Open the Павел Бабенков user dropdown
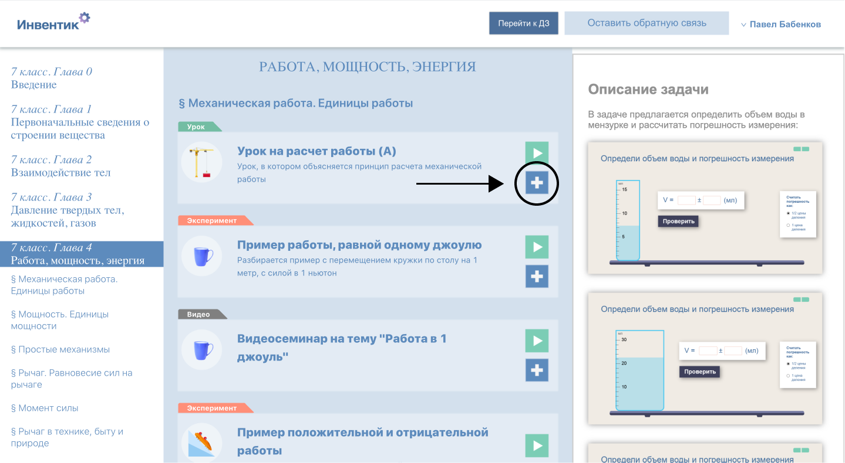Viewport: 845px width, 463px height. point(780,25)
